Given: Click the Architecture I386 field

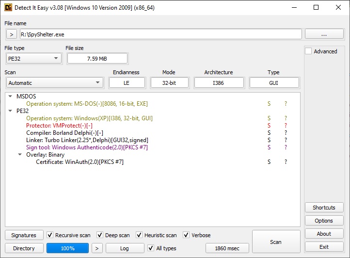Looking at the screenshot, I should pos(219,83).
